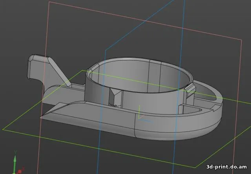
Task: Click the Y label above the axis gizmo
Action: (15, 152)
